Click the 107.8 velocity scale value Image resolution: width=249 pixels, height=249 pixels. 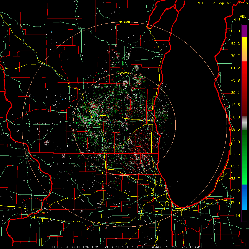(234, 31)
